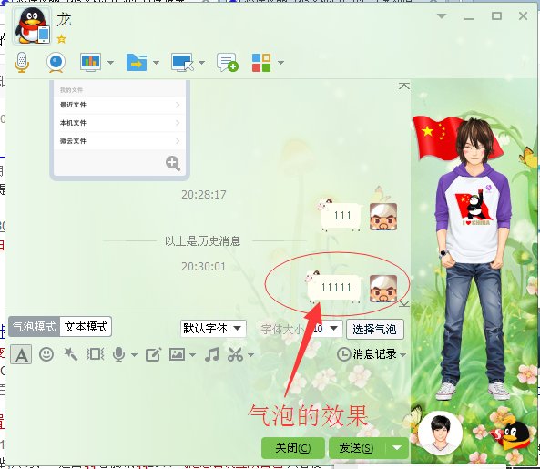Click 最近文件 in the shared image
This screenshot has width=540, height=469.
click(x=119, y=105)
